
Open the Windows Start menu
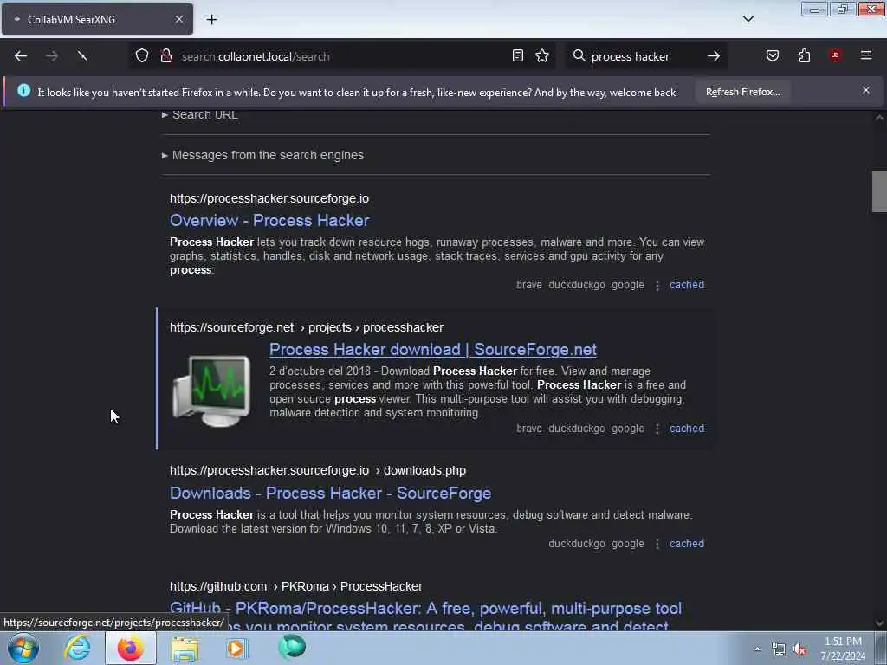(x=23, y=648)
